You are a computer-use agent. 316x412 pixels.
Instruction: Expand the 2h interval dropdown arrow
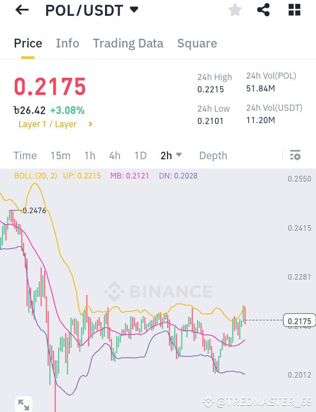point(179,156)
